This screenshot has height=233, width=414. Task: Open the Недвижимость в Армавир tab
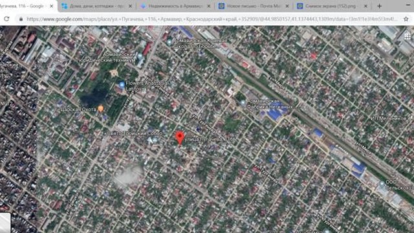pos(176,6)
